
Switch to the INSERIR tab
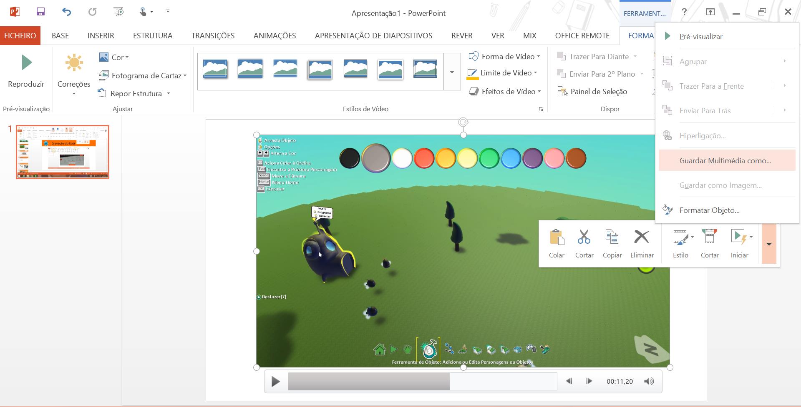101,35
